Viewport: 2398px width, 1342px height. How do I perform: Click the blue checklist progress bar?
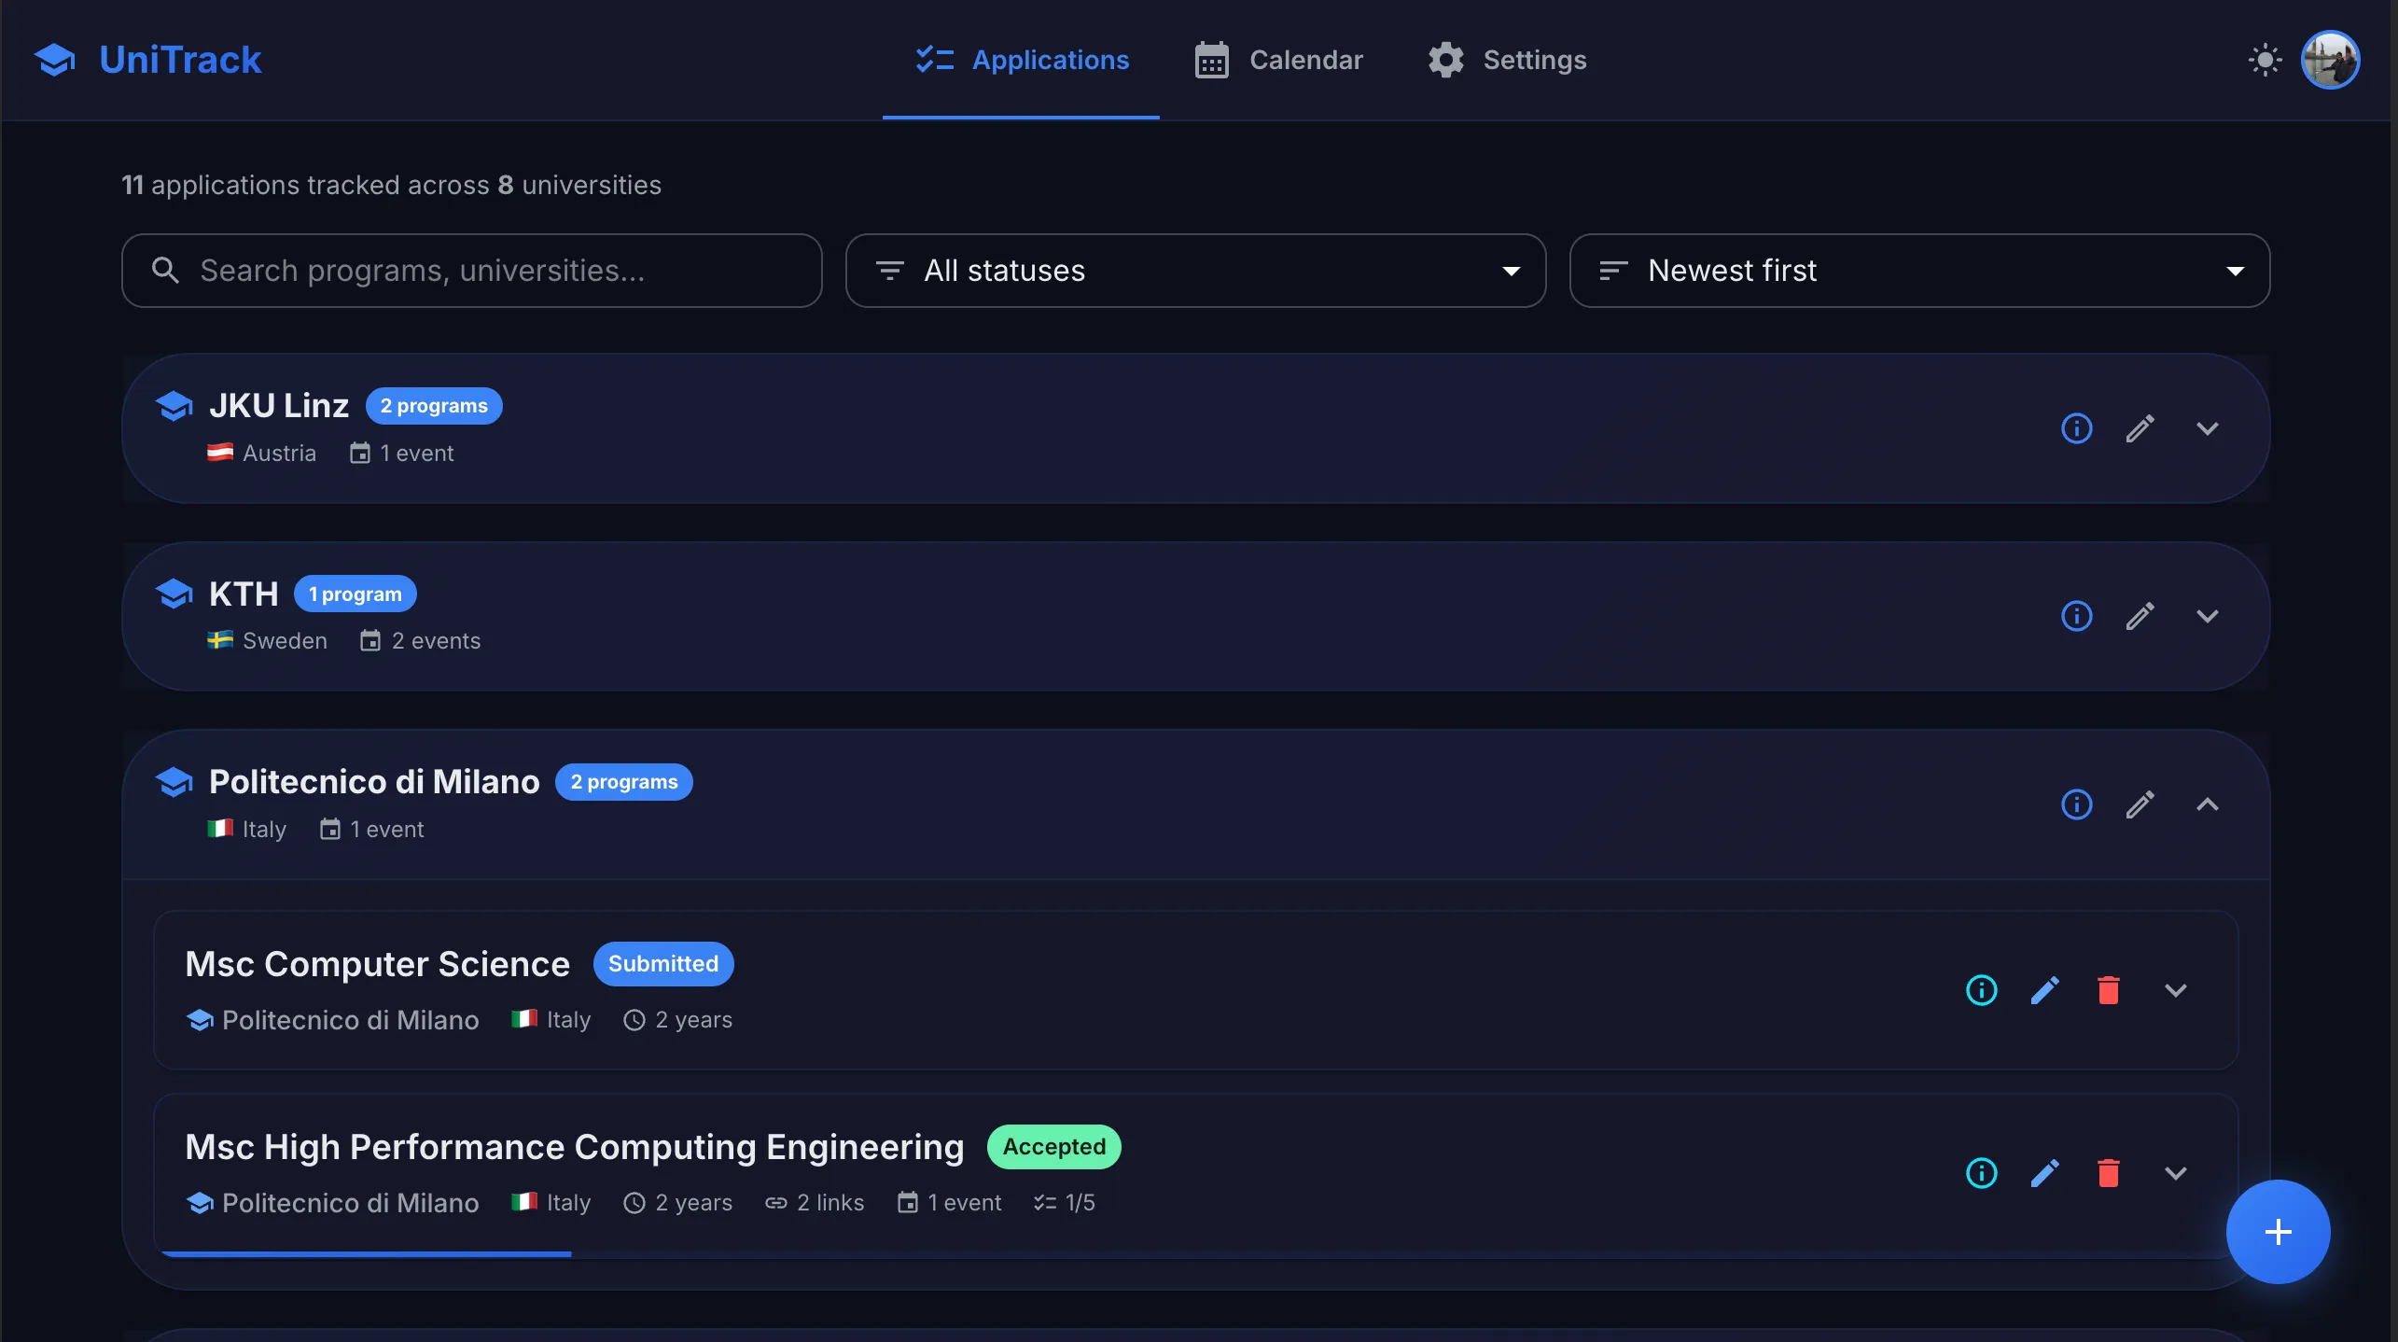366,1254
